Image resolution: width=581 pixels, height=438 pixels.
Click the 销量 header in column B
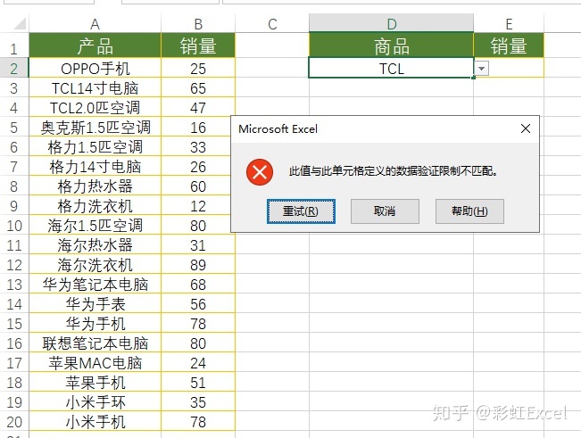coord(198,45)
